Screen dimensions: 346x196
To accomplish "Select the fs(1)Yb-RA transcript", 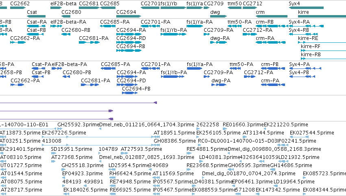I will coord(173,34).
